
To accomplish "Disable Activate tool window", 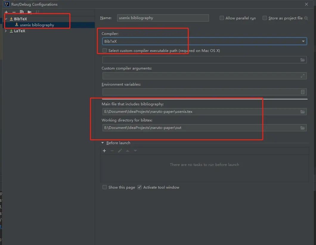I will click(139, 187).
